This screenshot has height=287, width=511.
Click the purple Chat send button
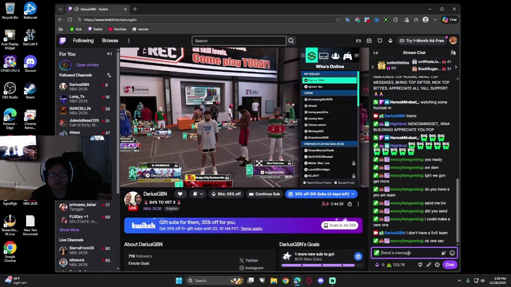(x=450, y=265)
